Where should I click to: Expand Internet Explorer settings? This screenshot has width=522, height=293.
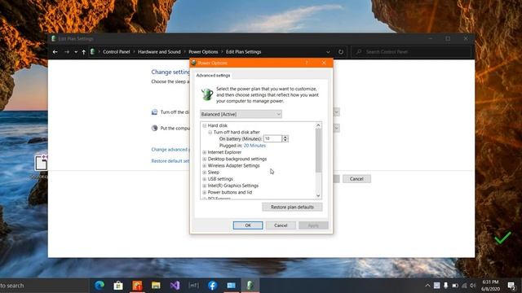tap(205, 152)
